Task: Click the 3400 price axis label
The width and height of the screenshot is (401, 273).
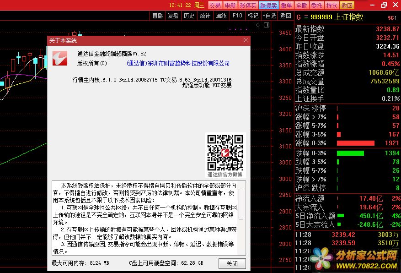Action: (x=285, y=49)
